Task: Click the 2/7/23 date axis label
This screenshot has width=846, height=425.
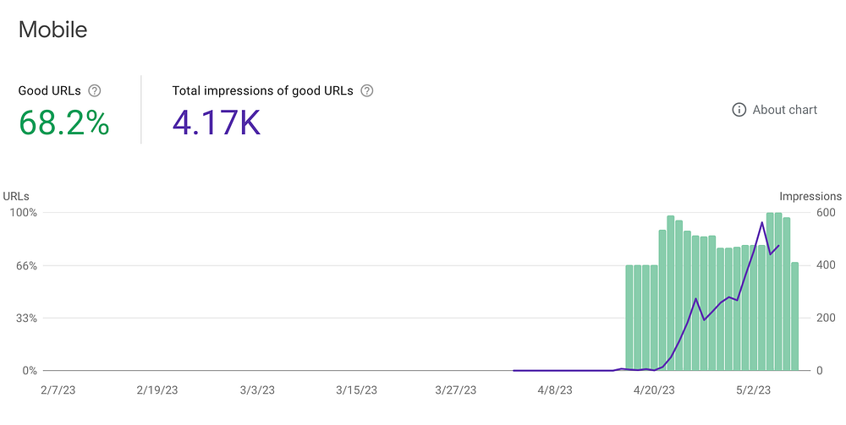Action: tap(58, 390)
